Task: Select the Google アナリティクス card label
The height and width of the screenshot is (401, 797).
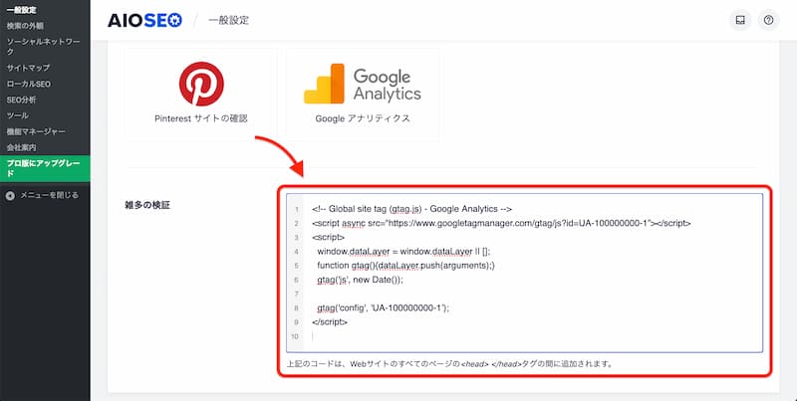Action: click(363, 118)
